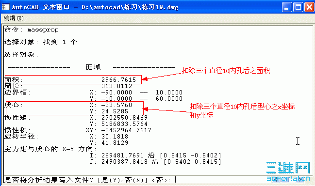Click the '边界框:' label
Image resolution: width=315 pixels, height=186 pixels.
click(17, 93)
